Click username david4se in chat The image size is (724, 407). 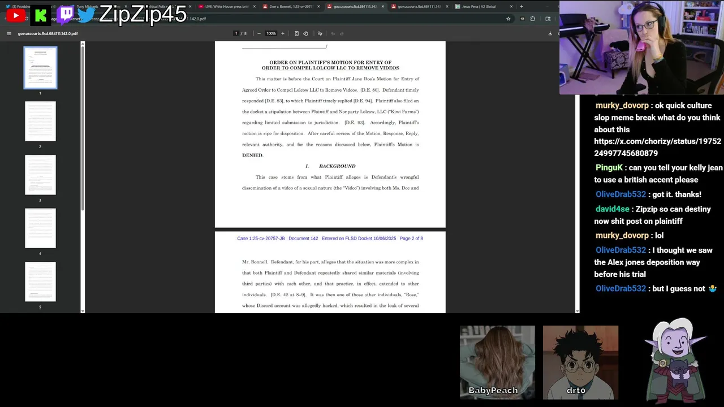pyautogui.click(x=612, y=209)
